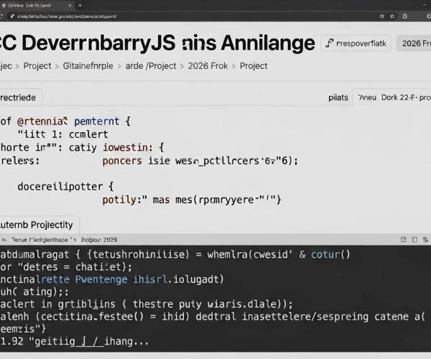Click the 'hobour 2026' terminal label
Viewport: 431px width, 359px height.
point(99,240)
